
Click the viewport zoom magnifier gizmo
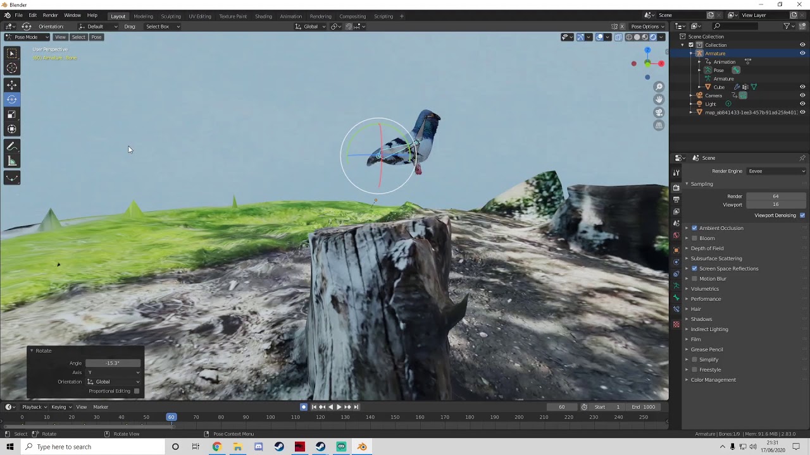[659, 87]
